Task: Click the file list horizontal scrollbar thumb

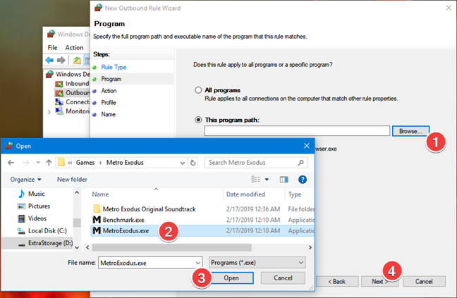Action: point(172,247)
